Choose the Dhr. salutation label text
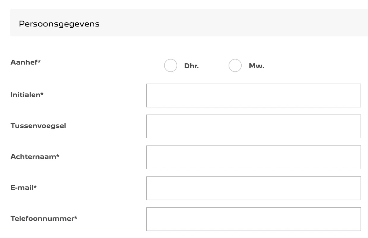This screenshot has height=238, width=368. [191, 66]
